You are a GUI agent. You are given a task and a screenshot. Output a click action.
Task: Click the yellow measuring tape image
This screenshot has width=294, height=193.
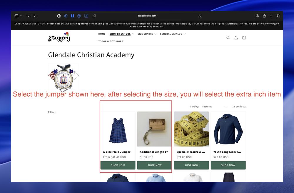pos(191,129)
